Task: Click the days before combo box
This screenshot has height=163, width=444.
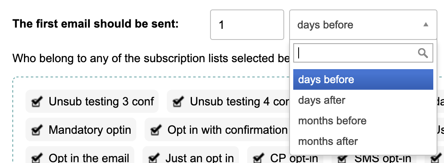Action: [363, 25]
